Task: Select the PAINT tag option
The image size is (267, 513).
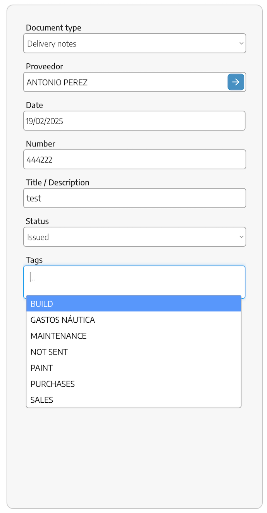Action: coord(134,368)
